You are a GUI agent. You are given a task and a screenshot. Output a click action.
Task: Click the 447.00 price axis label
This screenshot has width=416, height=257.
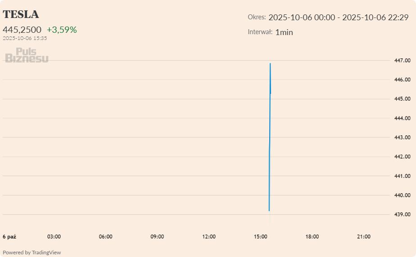pos(402,60)
